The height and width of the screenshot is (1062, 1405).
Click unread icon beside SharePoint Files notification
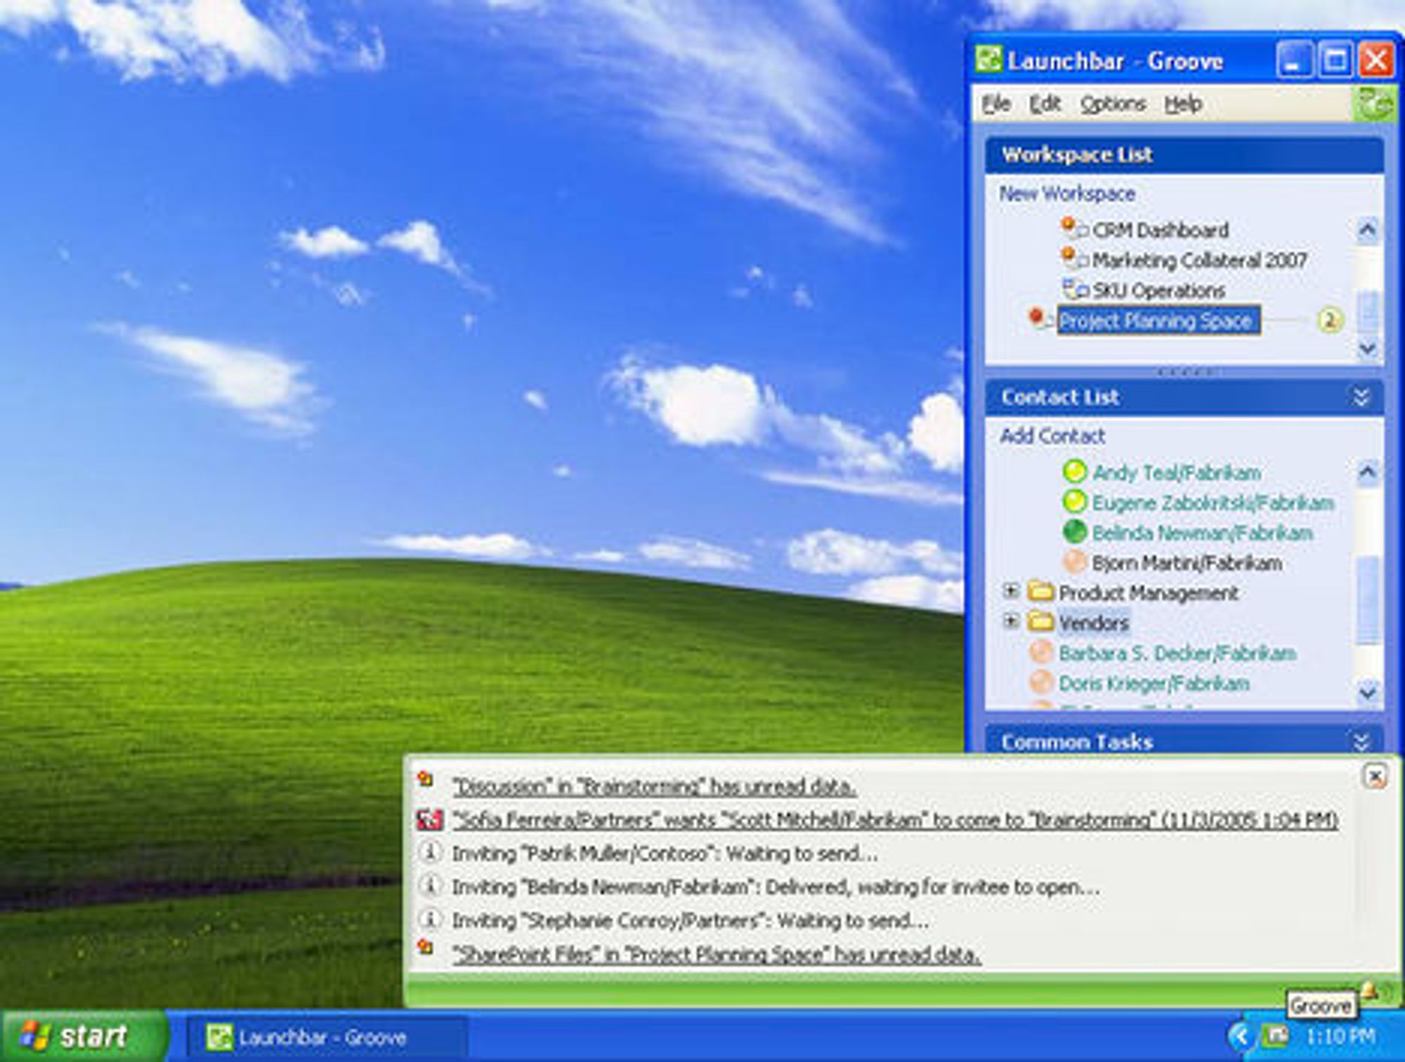[426, 948]
